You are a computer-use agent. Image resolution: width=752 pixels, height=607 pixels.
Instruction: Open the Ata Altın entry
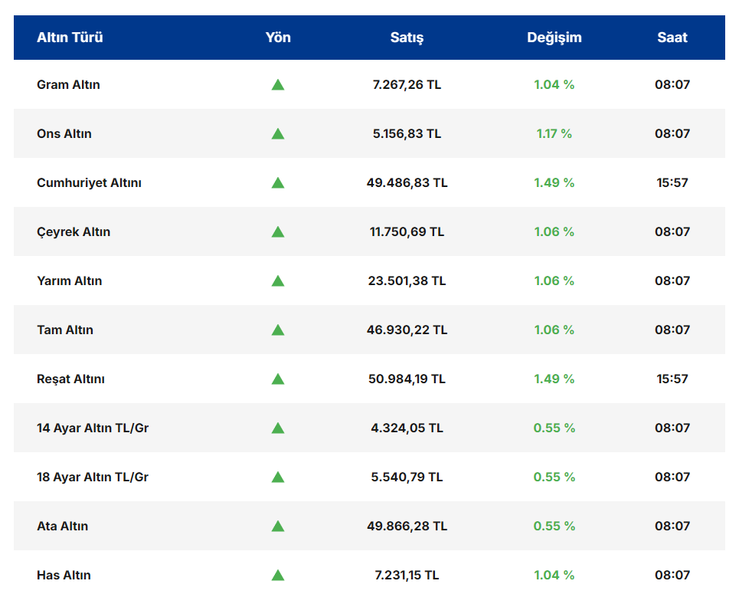62,526
